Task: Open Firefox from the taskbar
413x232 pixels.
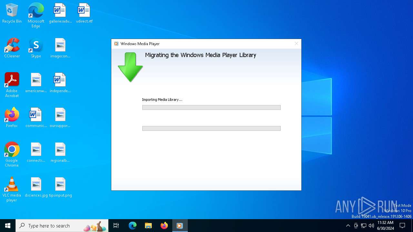Action: [x=164, y=226]
